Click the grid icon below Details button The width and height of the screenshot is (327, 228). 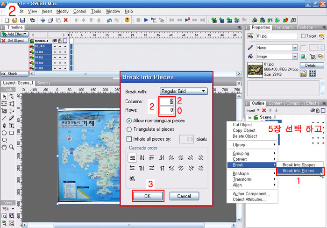pos(313,73)
